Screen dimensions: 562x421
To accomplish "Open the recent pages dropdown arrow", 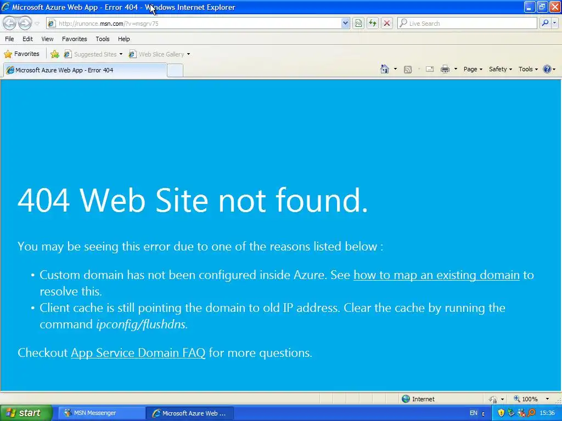I will [x=37, y=24].
